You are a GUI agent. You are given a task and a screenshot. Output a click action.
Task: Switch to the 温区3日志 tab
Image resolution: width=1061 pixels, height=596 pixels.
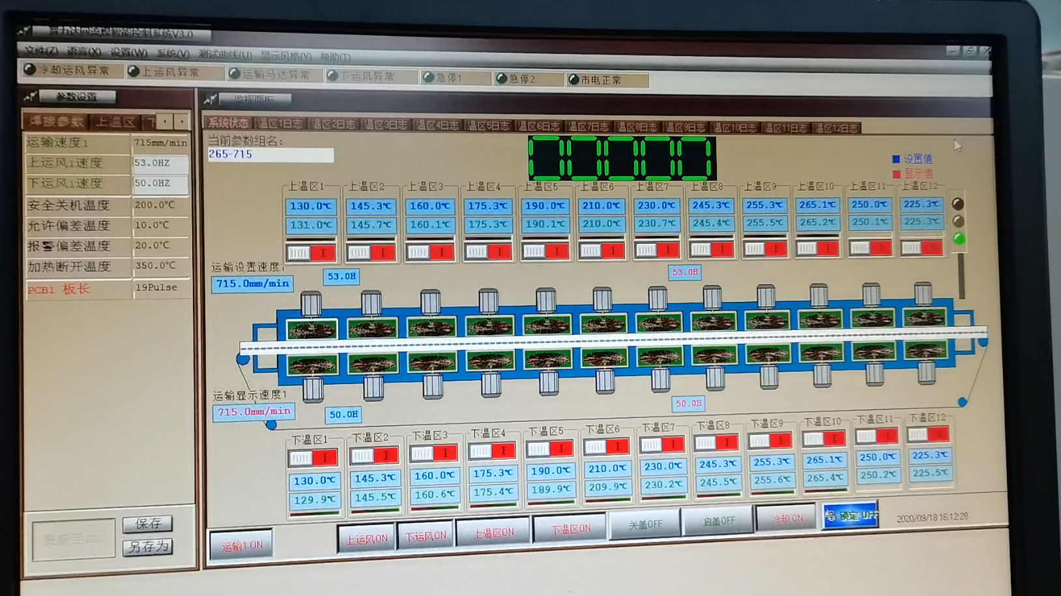[386, 124]
